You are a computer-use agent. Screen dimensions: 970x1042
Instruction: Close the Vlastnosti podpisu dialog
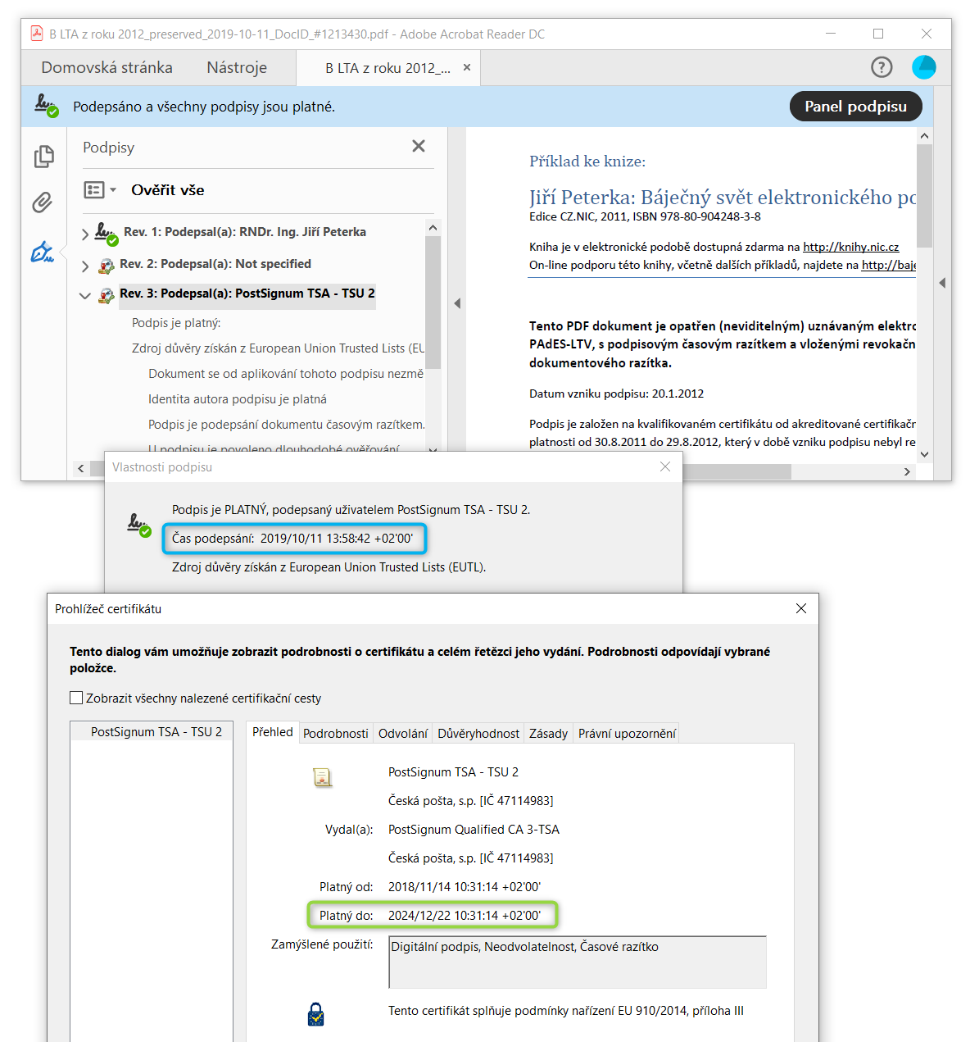click(665, 466)
